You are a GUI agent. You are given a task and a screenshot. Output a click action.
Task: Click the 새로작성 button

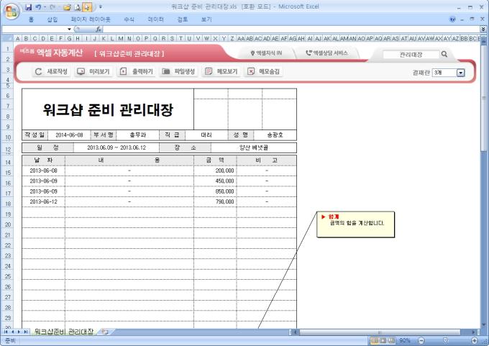[x=52, y=71]
